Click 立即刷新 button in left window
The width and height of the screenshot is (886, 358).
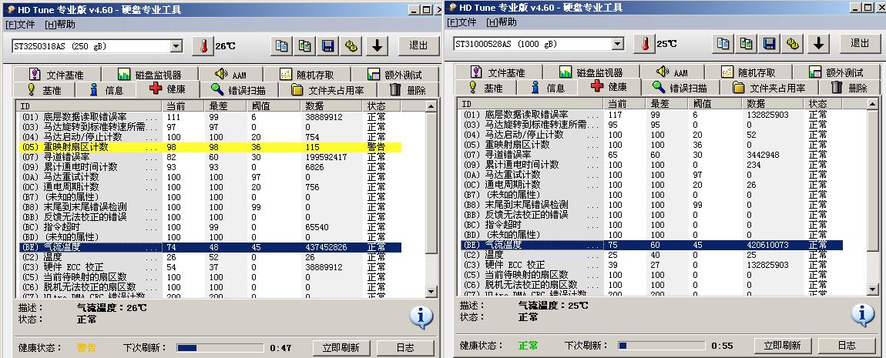pyautogui.click(x=341, y=348)
